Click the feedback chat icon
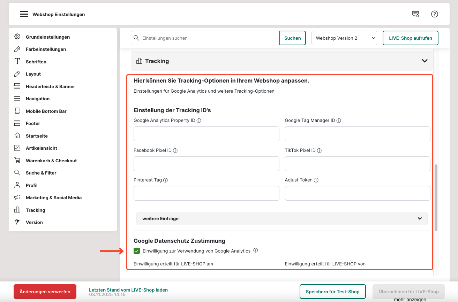Screen dimensions: 458x302 pyautogui.click(x=415, y=14)
